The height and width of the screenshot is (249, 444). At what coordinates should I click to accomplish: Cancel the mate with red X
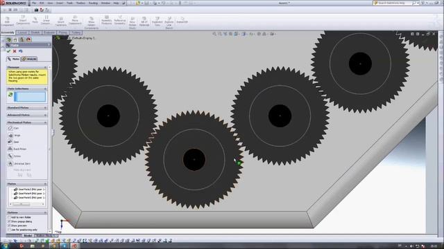point(15,51)
